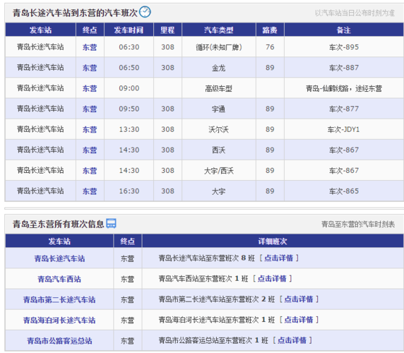Screen dimensions: 404x353
Task: Click the 车次-895 remark cell
Action: 344,47
